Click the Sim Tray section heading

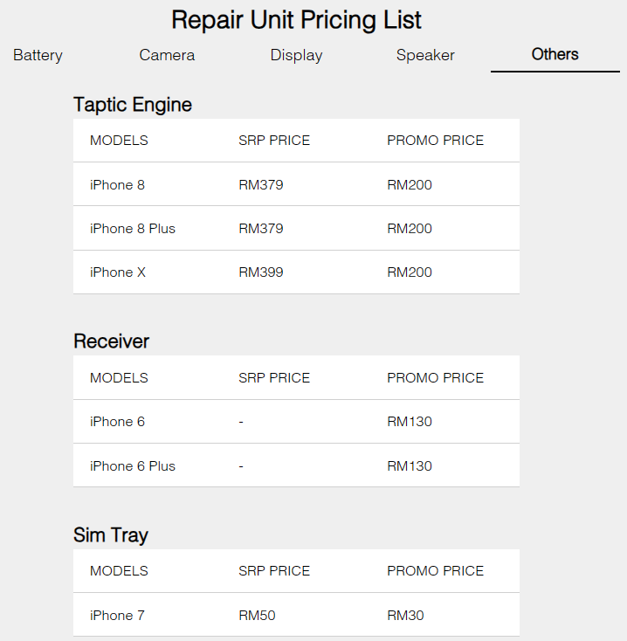(111, 535)
